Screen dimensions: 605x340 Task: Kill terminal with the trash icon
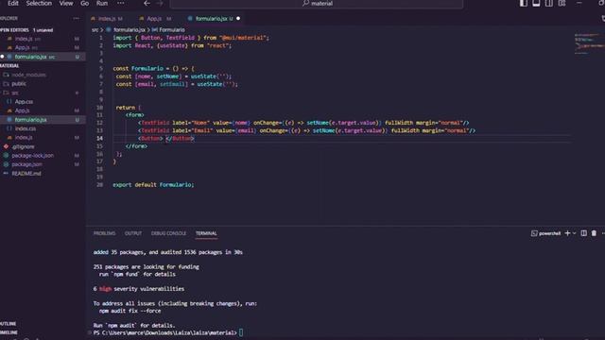pos(594,233)
